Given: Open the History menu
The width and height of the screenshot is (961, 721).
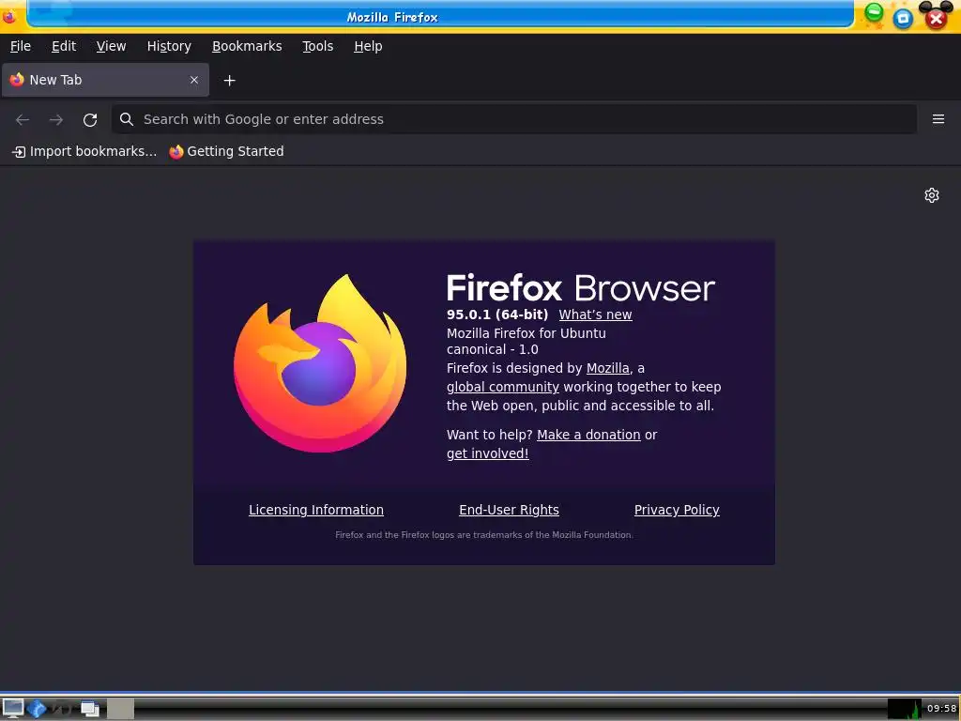Looking at the screenshot, I should click(169, 46).
